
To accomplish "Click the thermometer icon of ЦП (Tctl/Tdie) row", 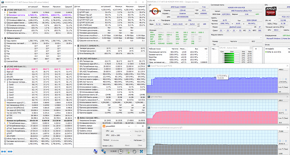I will (5, 69).
